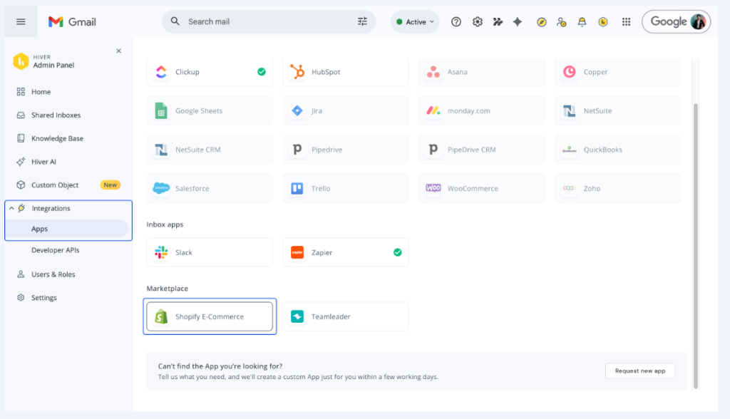Open the Active status dropdown
The width and height of the screenshot is (730, 419).
pos(415,22)
